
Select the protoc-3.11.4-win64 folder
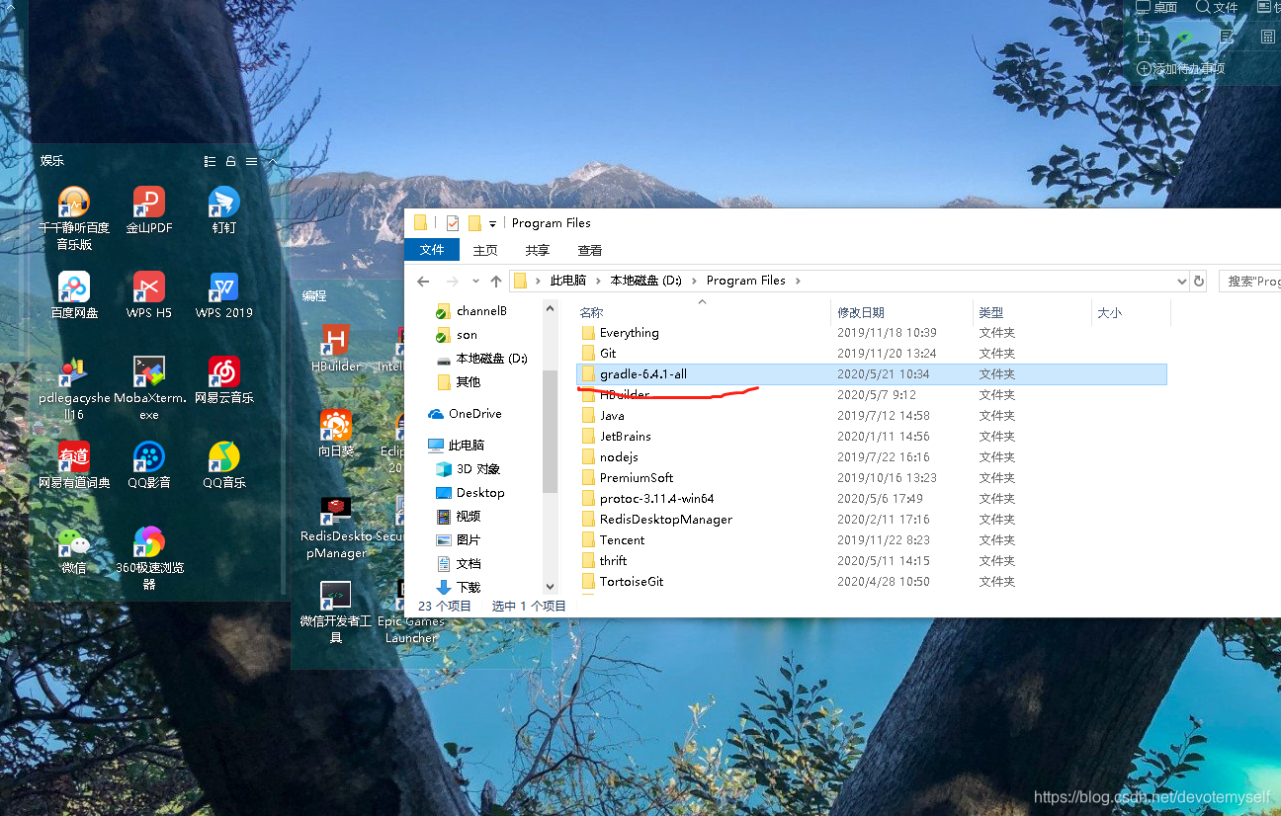[871, 499]
